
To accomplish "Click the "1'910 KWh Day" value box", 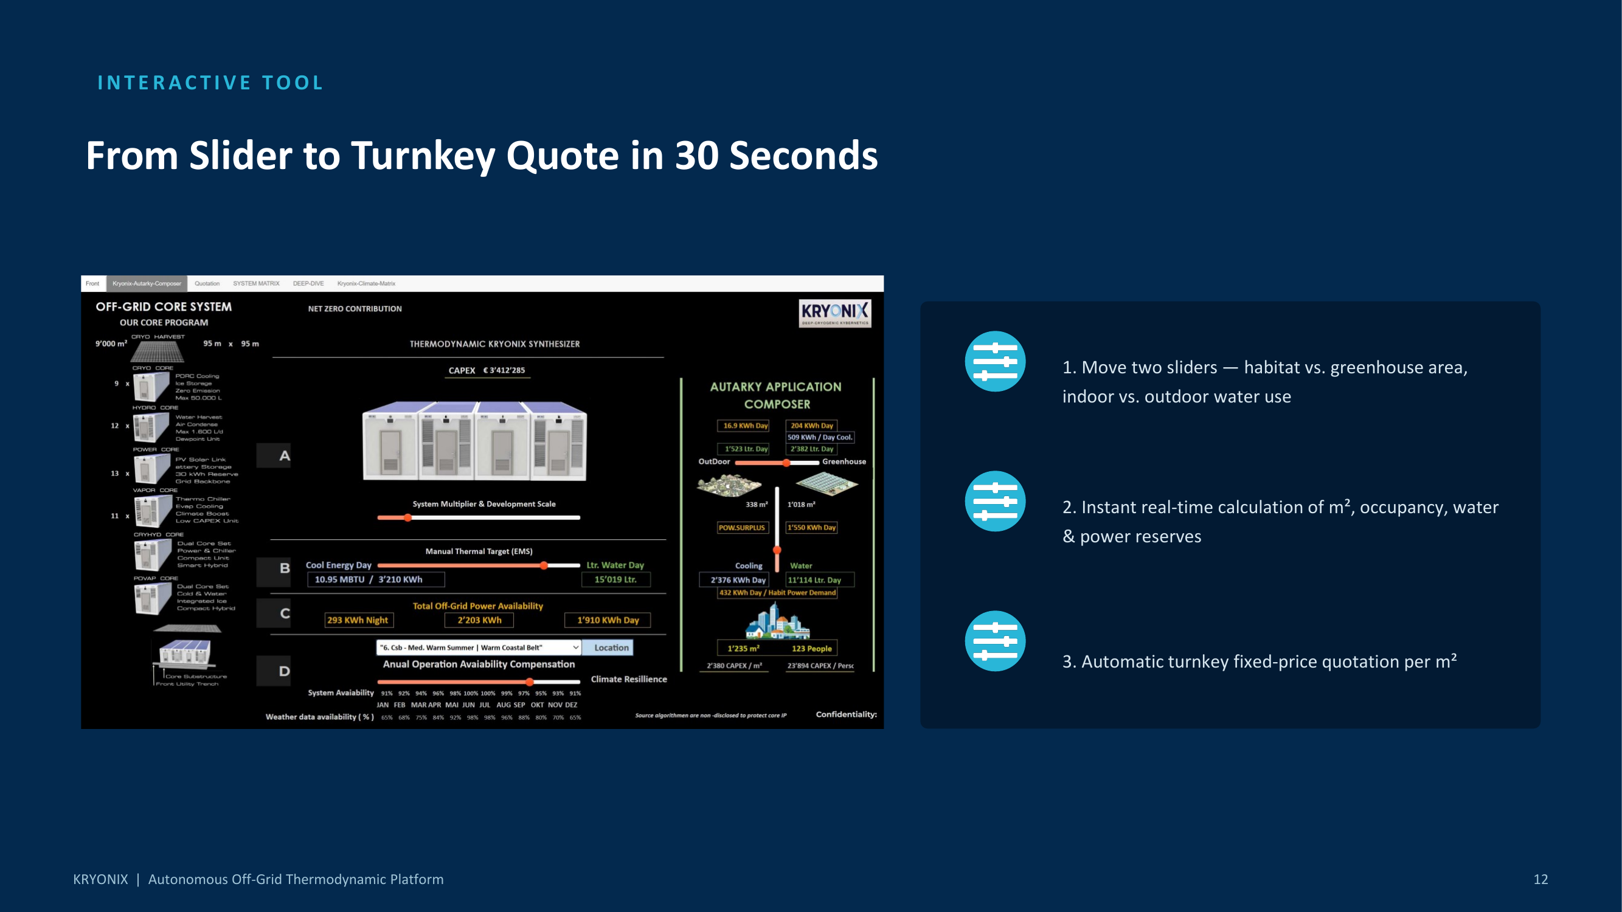I will click(608, 620).
